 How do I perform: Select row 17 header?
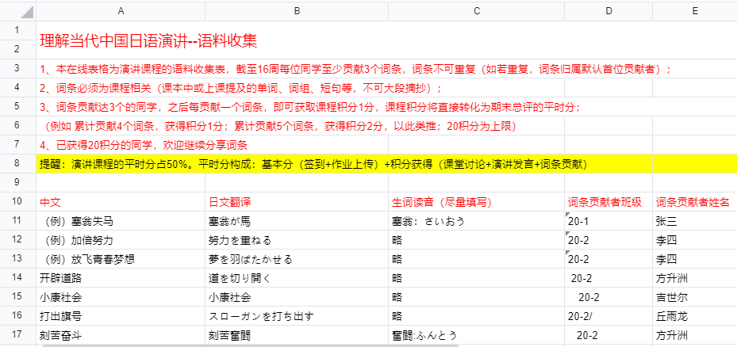coord(17,335)
